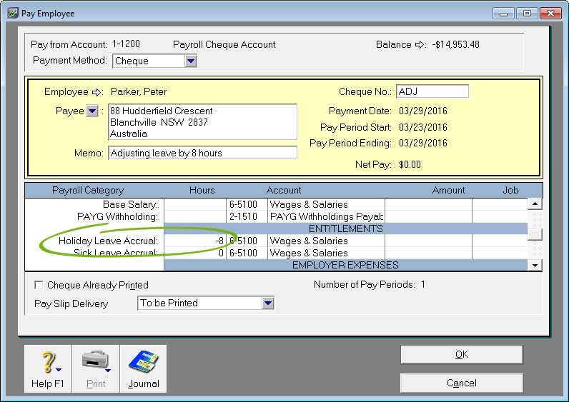Image resolution: width=569 pixels, height=402 pixels.
Task: Expand the Payment Method dropdown
Action: point(190,61)
